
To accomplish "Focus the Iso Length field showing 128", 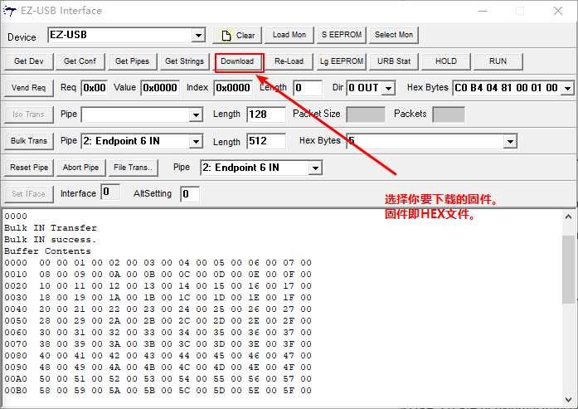I will tap(266, 114).
